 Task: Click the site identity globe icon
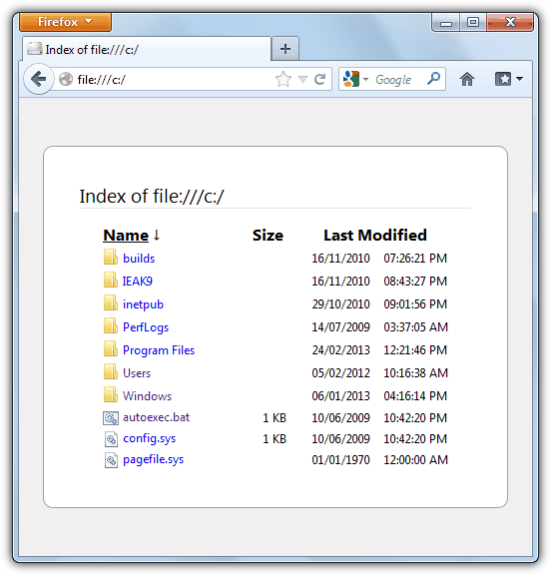pos(66,79)
